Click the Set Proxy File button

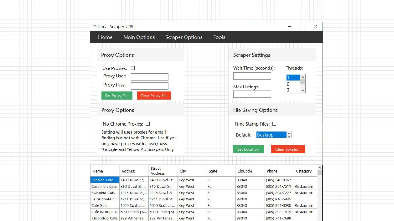click(117, 95)
